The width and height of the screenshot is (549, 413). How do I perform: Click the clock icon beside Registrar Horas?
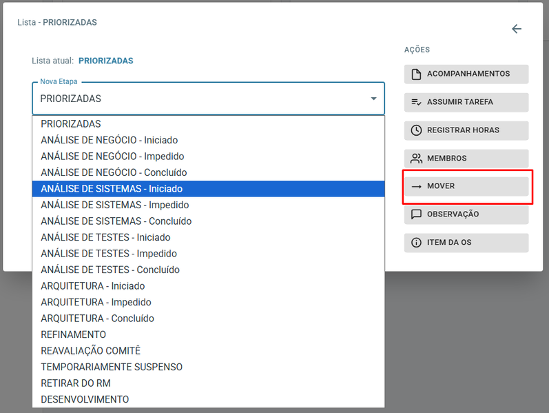tap(416, 130)
